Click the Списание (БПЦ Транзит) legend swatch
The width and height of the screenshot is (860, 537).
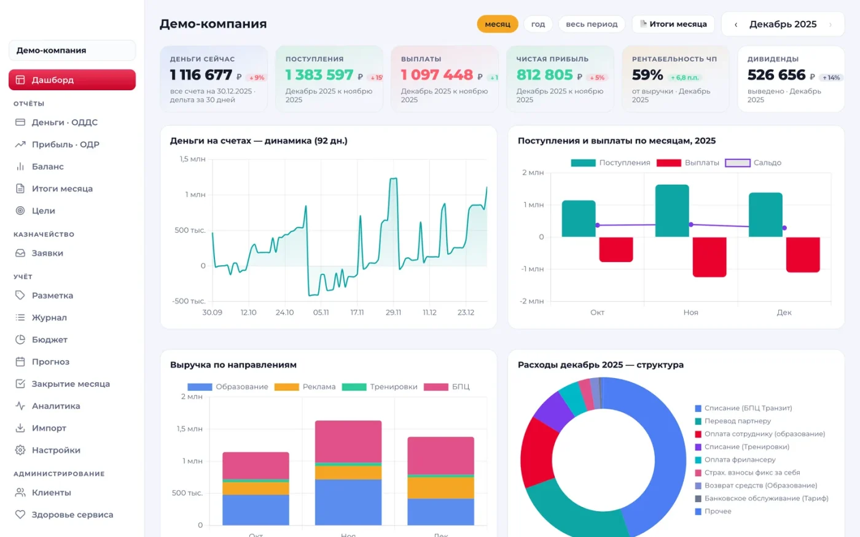tap(698, 408)
